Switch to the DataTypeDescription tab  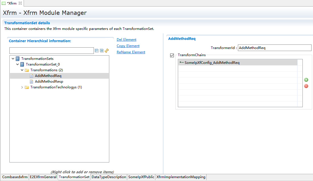109,177
